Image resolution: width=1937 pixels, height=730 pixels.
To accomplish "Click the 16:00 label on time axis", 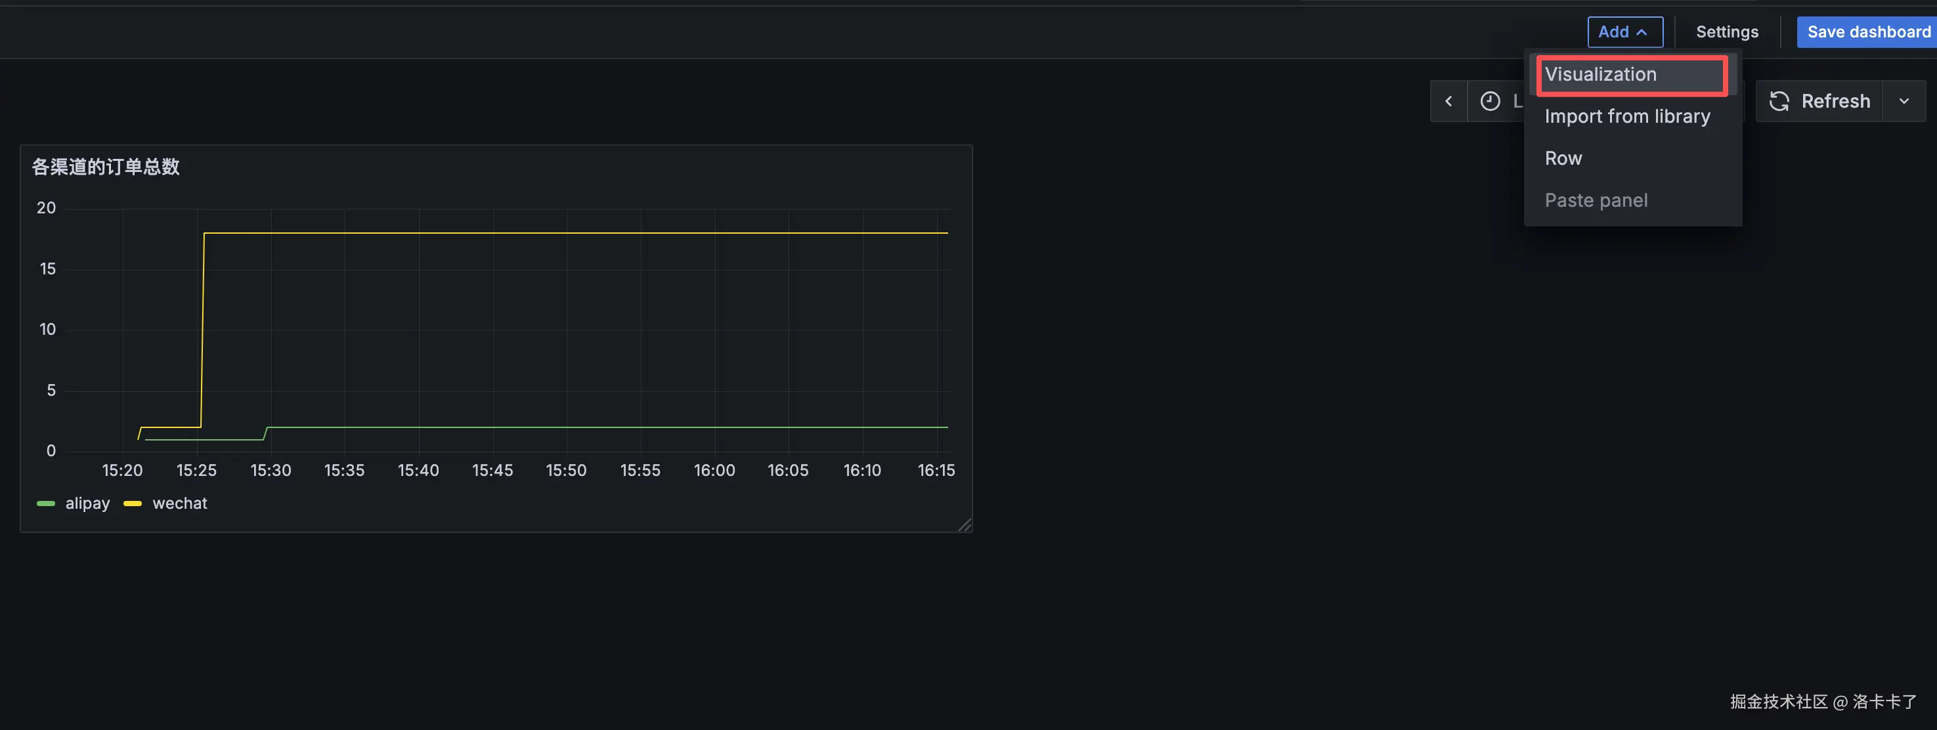I will 714,470.
